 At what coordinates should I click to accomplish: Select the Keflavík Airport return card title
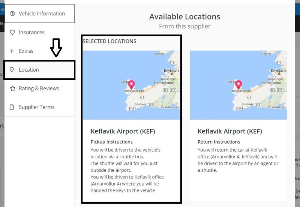(x=230, y=131)
